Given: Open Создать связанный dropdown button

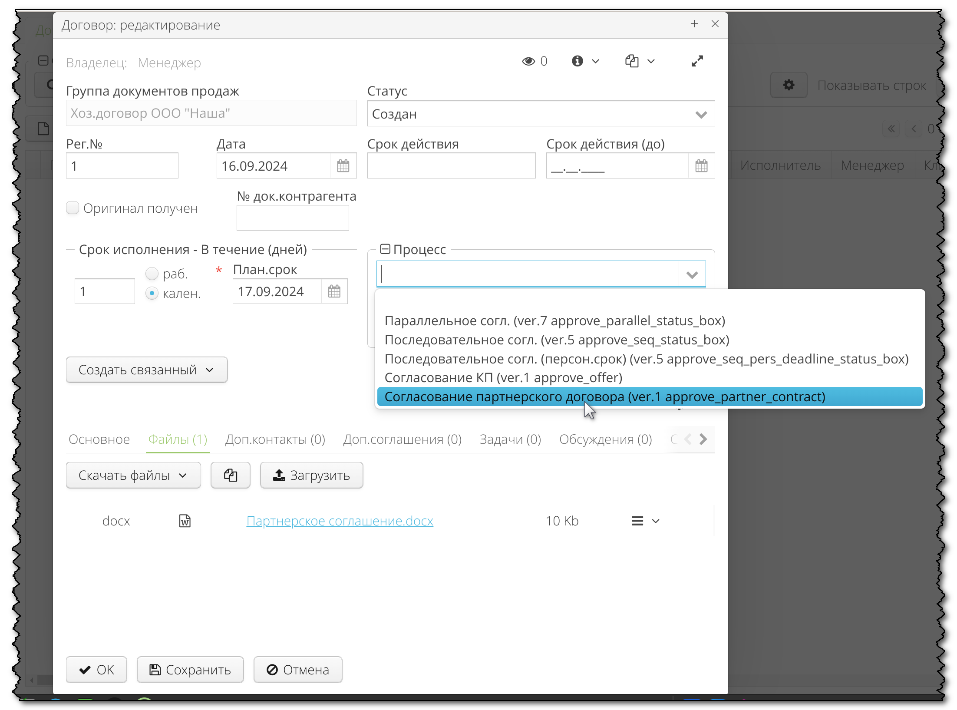Looking at the screenshot, I should (x=146, y=370).
